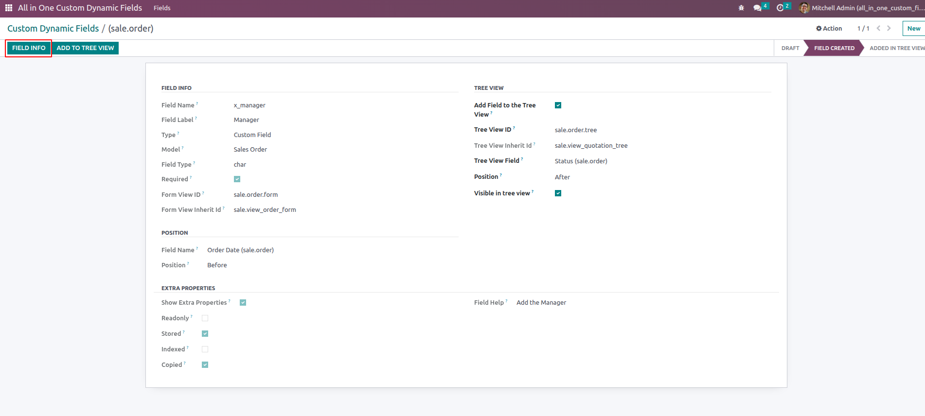The width and height of the screenshot is (925, 416).
Task: Click the Manager field label value
Action: coord(246,120)
